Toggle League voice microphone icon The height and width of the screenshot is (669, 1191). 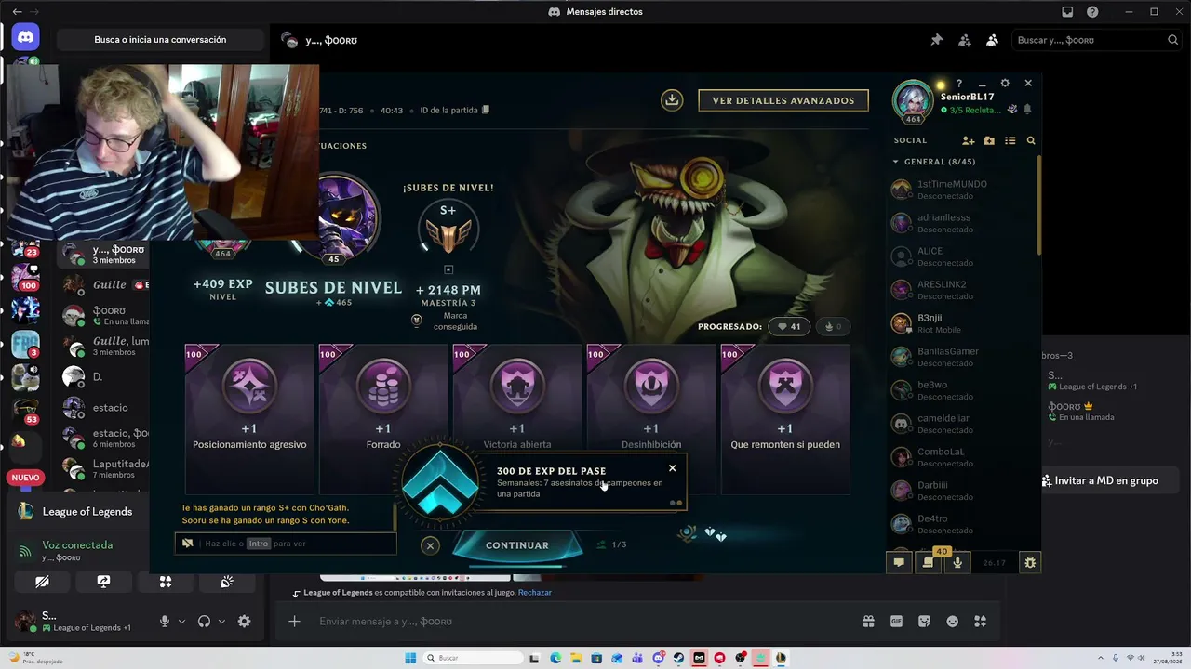[957, 562]
